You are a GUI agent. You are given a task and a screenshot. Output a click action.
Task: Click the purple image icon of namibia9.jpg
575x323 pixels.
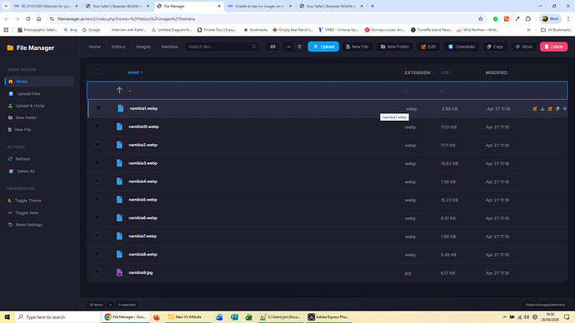tap(119, 272)
